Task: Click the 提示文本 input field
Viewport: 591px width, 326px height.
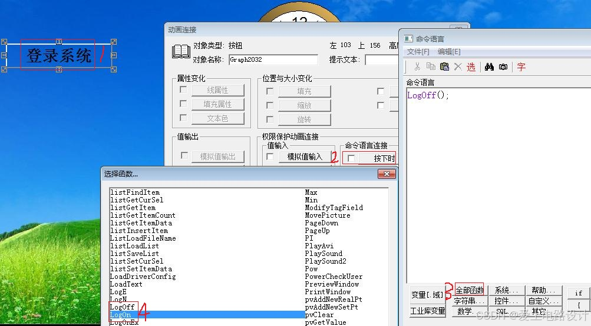Action: pos(381,59)
